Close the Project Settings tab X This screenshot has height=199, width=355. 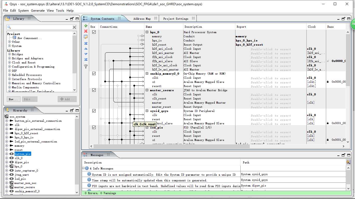pyautogui.click(x=193, y=18)
